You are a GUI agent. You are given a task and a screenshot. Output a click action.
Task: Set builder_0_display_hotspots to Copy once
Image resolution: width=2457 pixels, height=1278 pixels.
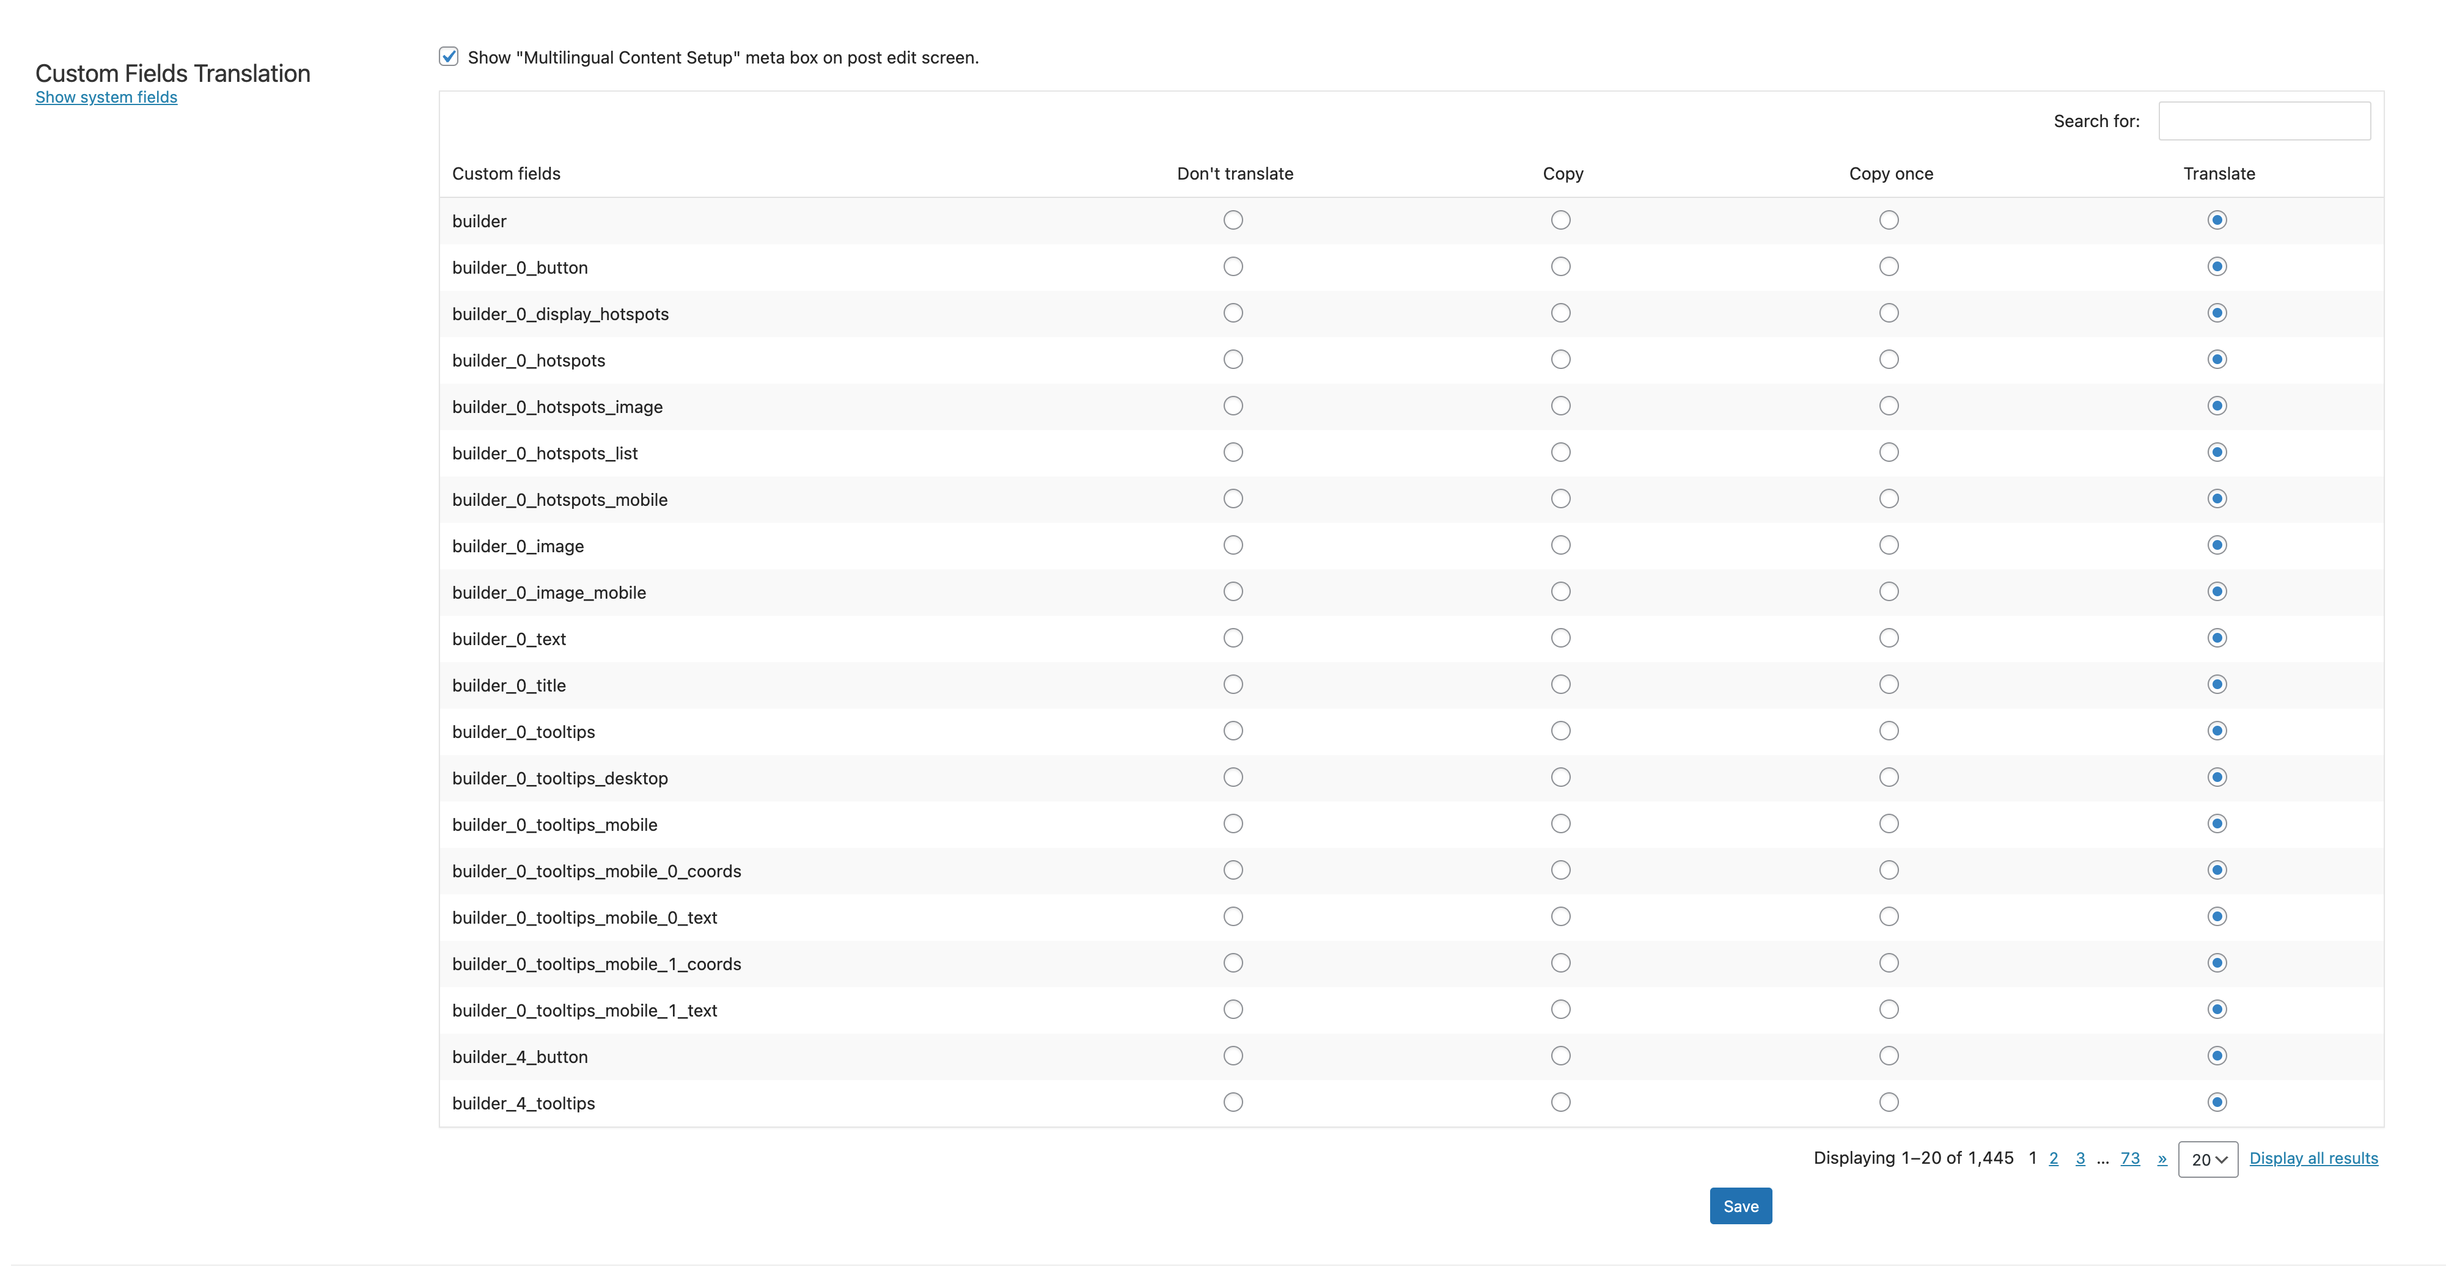(1889, 313)
